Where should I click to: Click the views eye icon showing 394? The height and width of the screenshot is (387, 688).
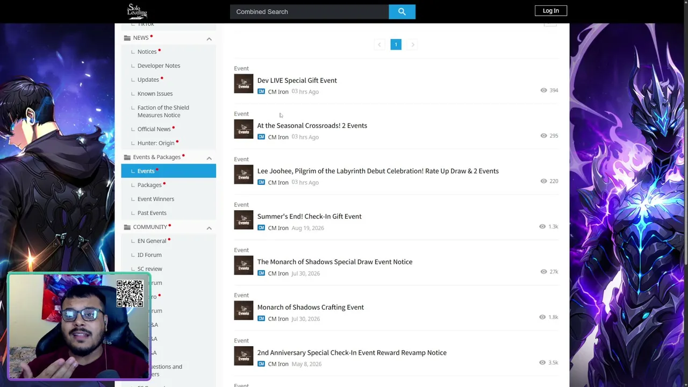point(543,90)
